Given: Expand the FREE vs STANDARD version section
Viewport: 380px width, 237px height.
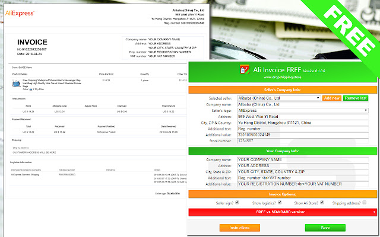Looking at the screenshot, I should 283,212.
